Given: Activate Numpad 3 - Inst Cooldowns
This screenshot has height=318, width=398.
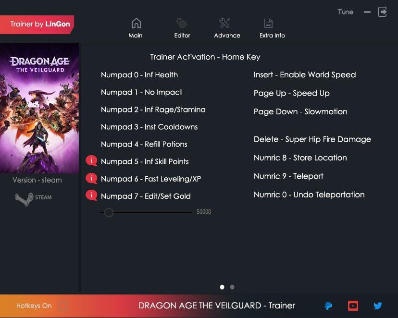Looking at the screenshot, I should pos(149,127).
